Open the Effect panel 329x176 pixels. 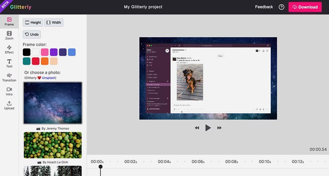pos(9,49)
